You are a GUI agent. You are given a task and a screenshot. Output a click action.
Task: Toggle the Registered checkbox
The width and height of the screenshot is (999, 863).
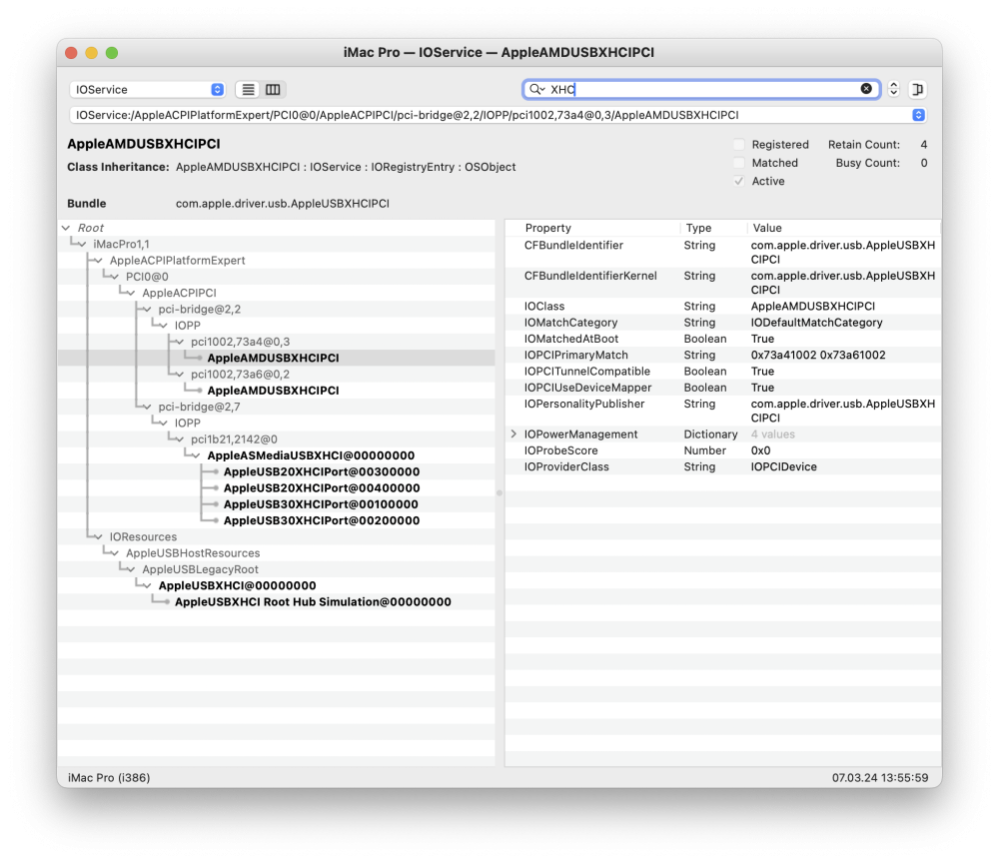[x=738, y=145]
